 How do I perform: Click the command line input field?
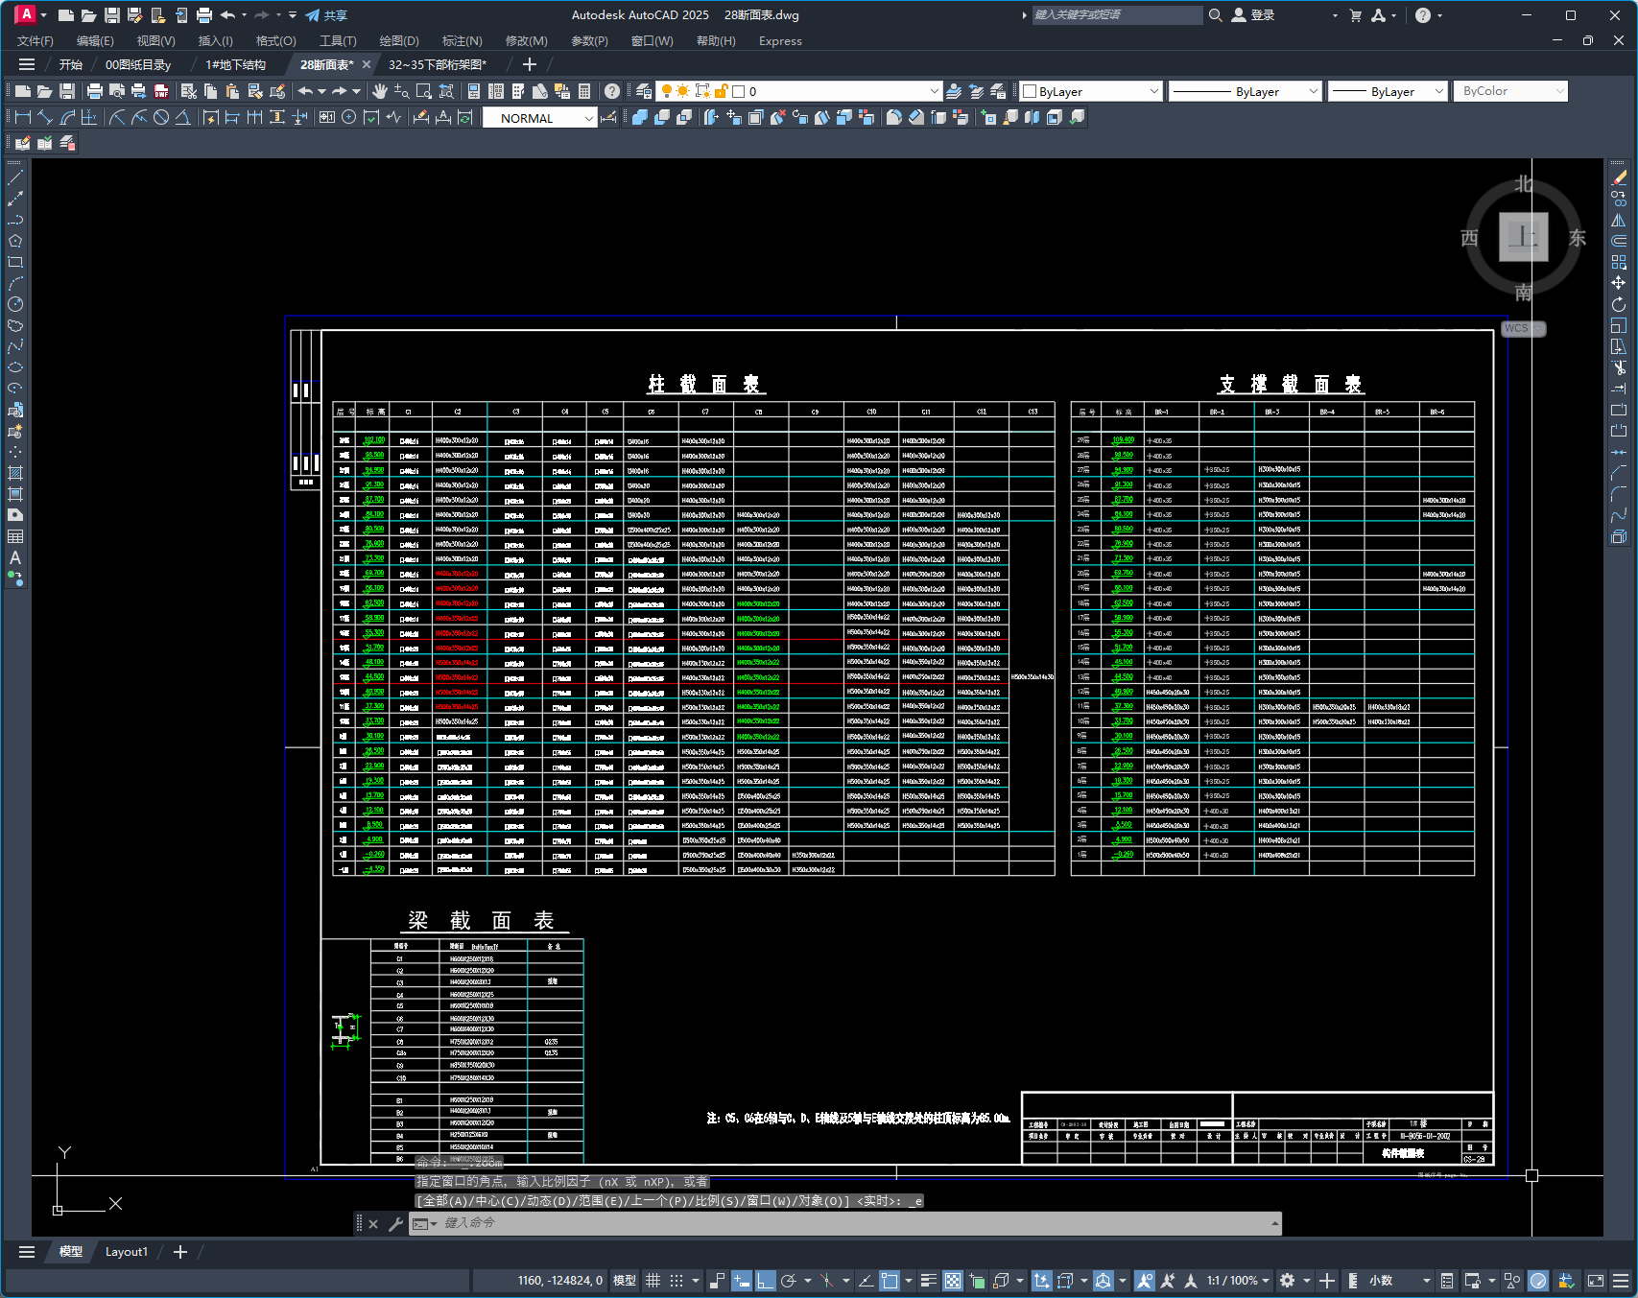click(845, 1223)
